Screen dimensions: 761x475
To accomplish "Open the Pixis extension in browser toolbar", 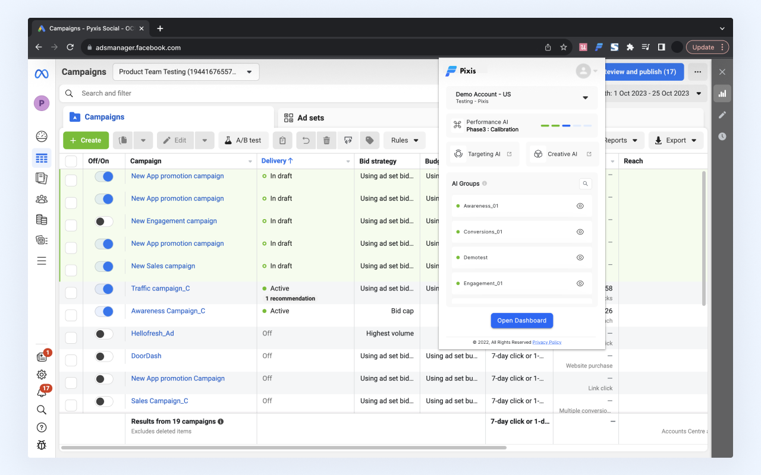I will (599, 47).
